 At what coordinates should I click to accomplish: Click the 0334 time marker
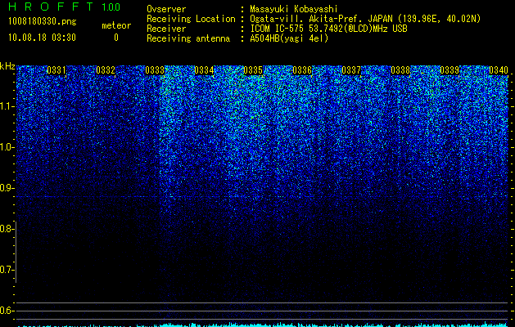(204, 70)
